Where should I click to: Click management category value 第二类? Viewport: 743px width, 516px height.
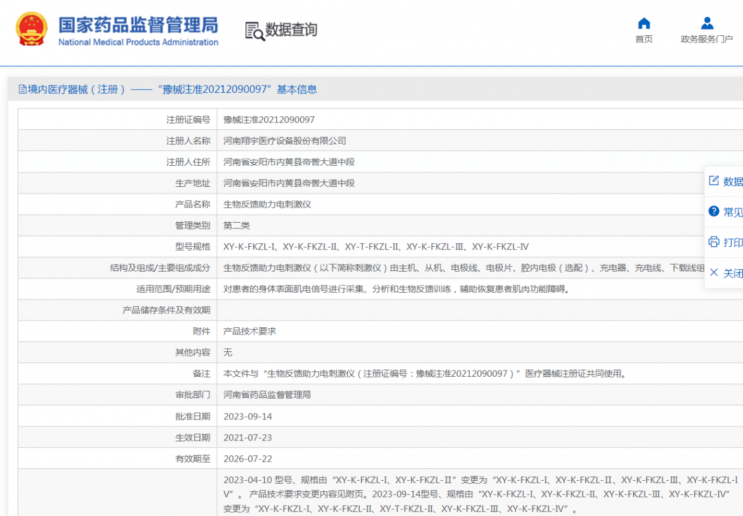(x=237, y=225)
